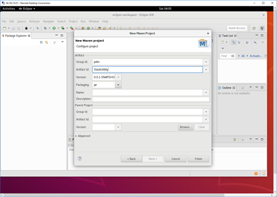Click the Scheduled presentation icon in Task List

(239, 42)
